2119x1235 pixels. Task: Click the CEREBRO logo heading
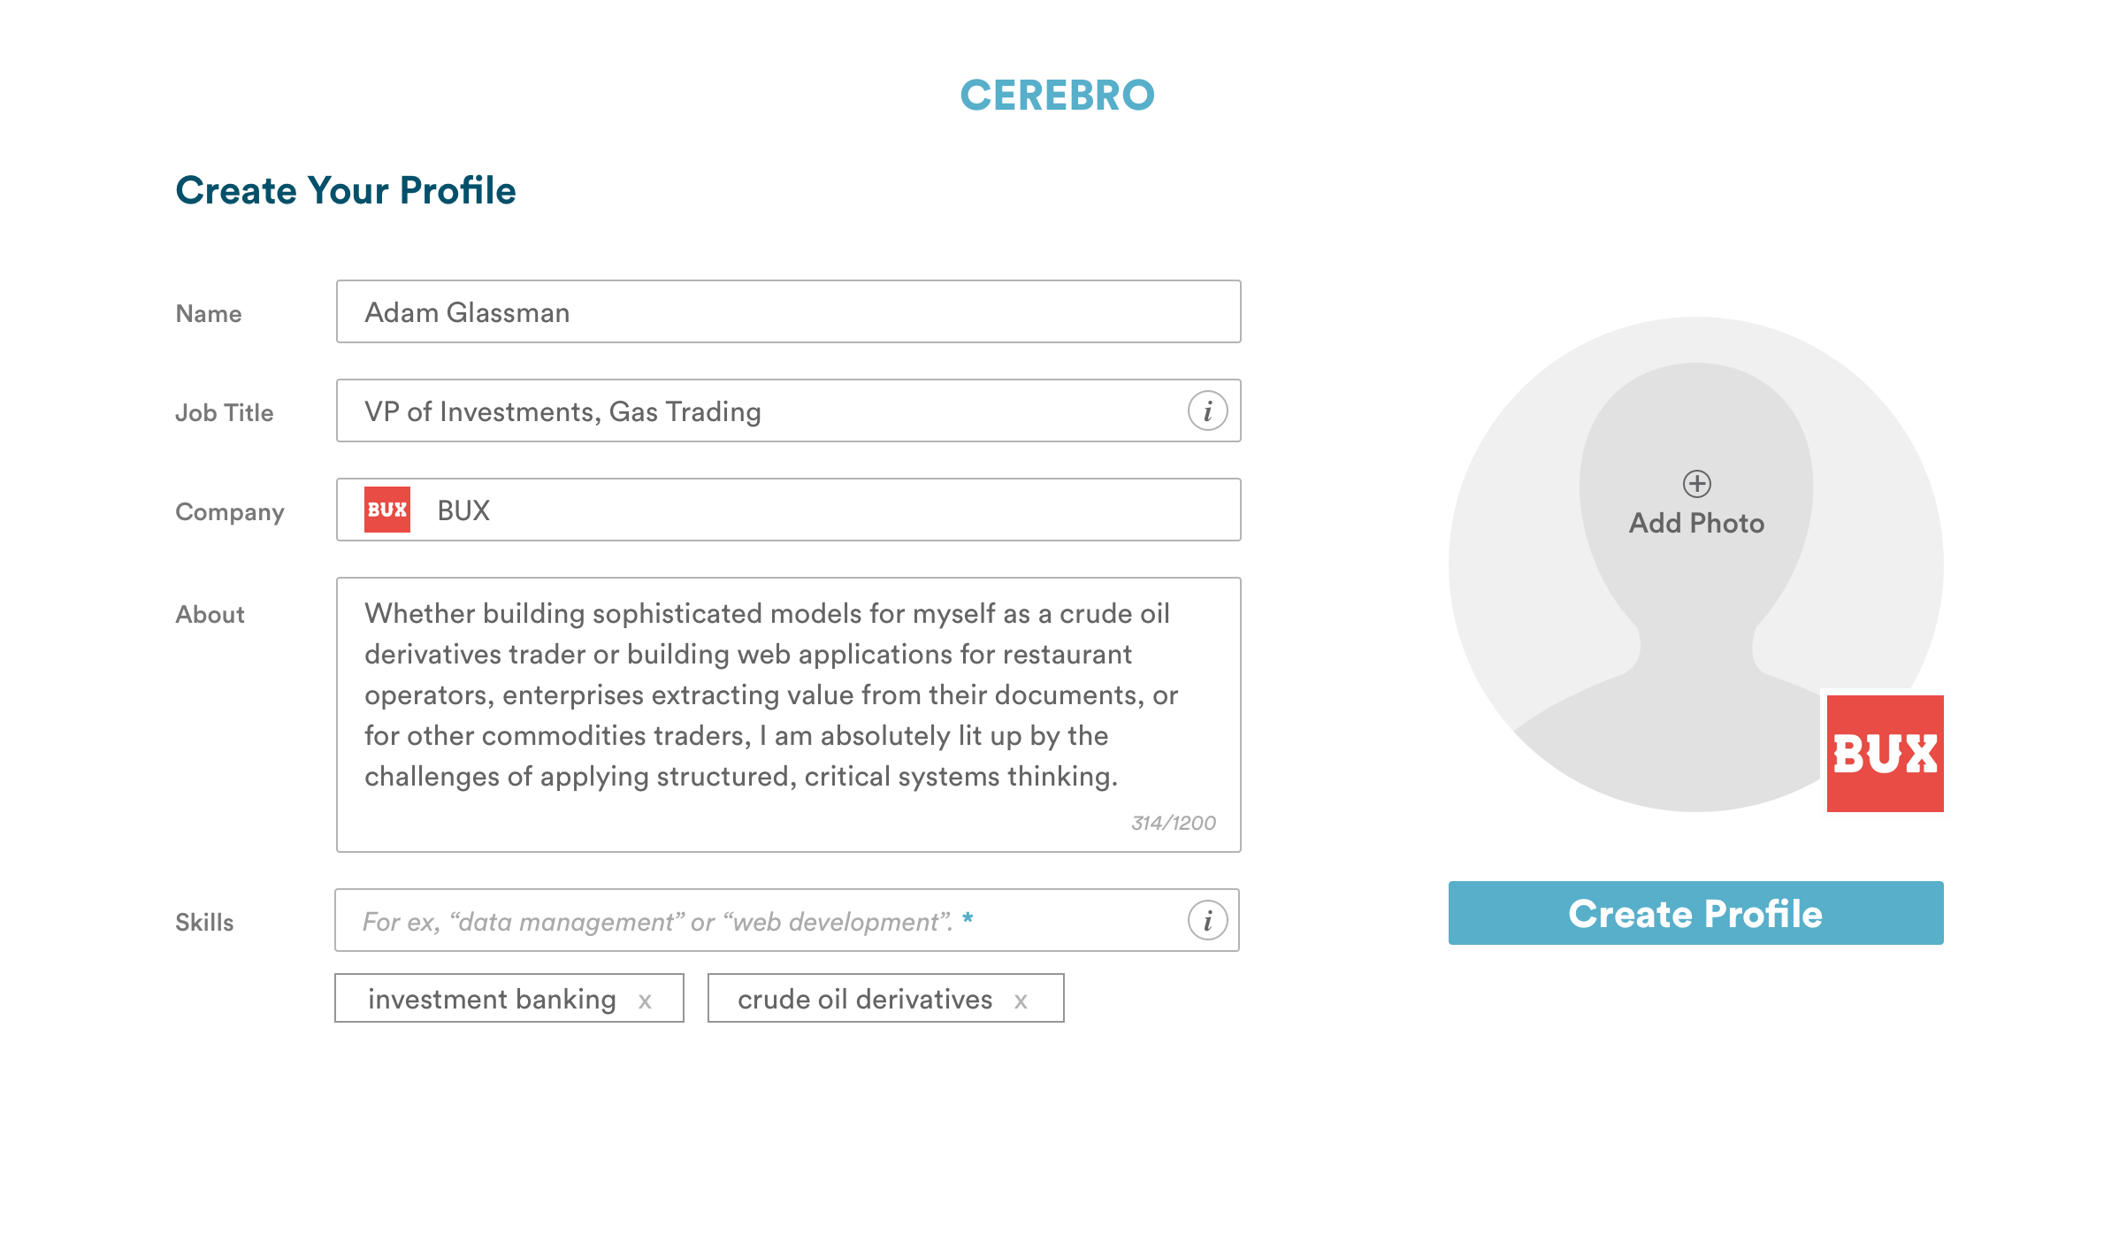[x=1058, y=96]
